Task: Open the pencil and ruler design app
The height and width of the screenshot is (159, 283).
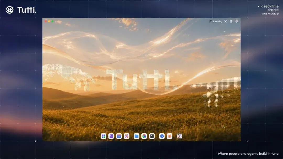Action: [x=127, y=136]
